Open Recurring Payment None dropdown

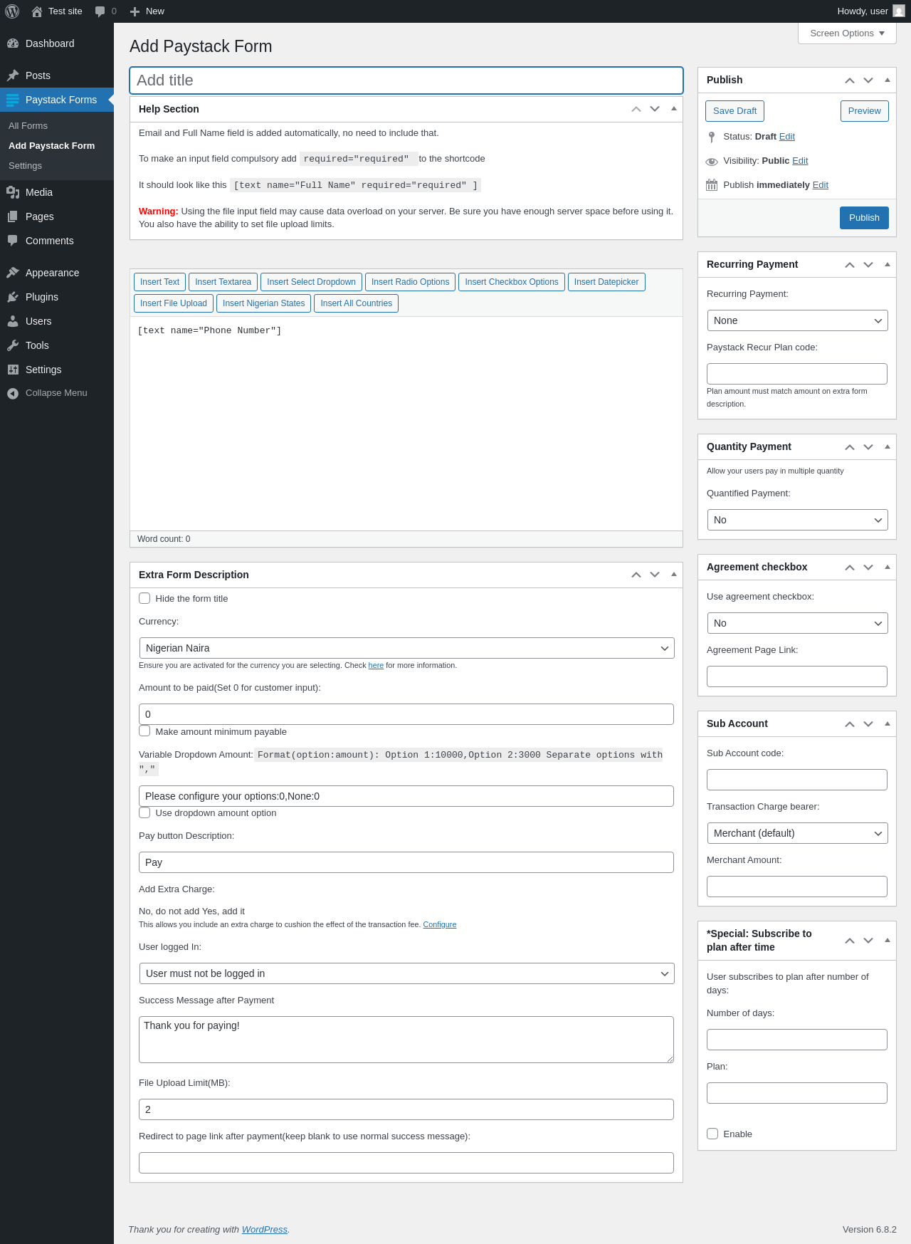coord(797,320)
